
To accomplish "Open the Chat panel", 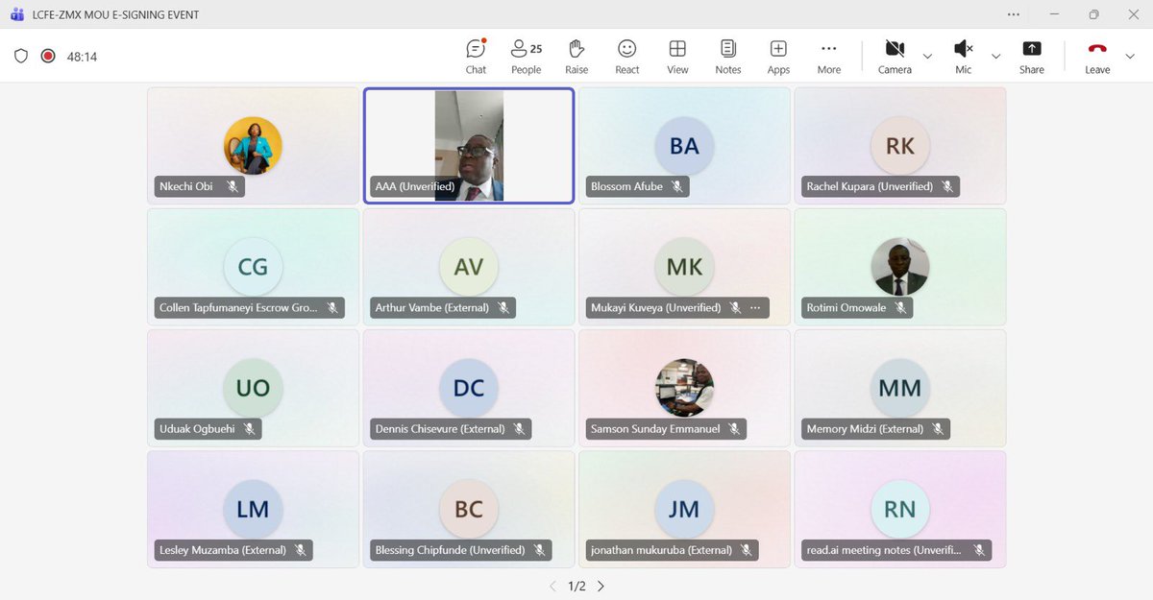I will 476,57.
